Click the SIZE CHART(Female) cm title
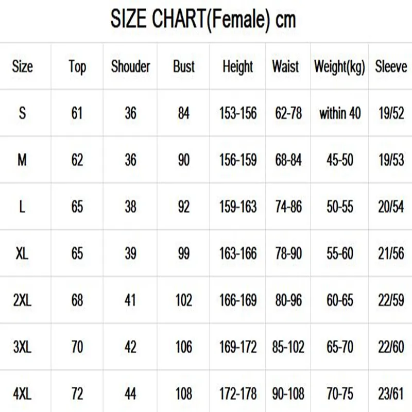 point(203,21)
